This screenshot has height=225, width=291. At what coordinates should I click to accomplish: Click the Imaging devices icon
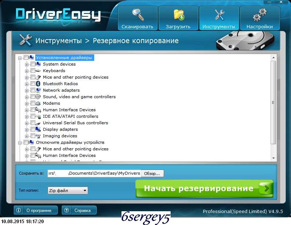pos(38,136)
